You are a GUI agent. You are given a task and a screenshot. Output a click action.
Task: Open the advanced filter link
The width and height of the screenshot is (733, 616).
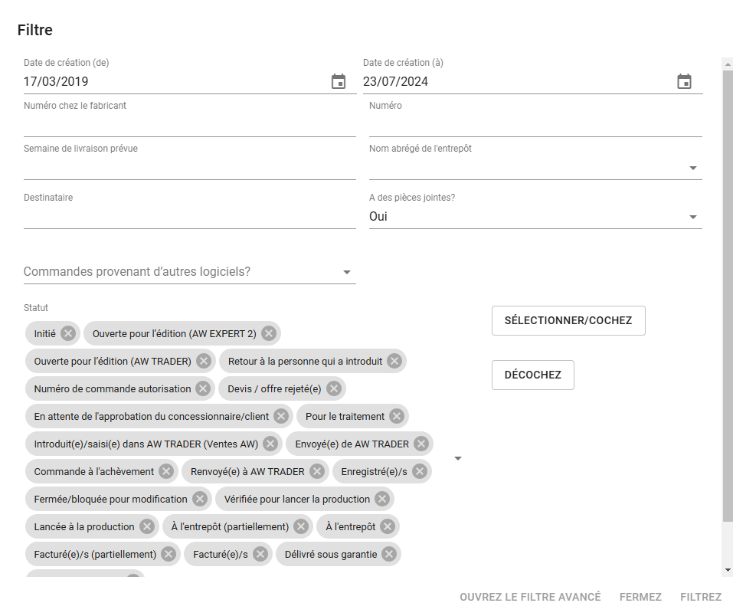530,597
